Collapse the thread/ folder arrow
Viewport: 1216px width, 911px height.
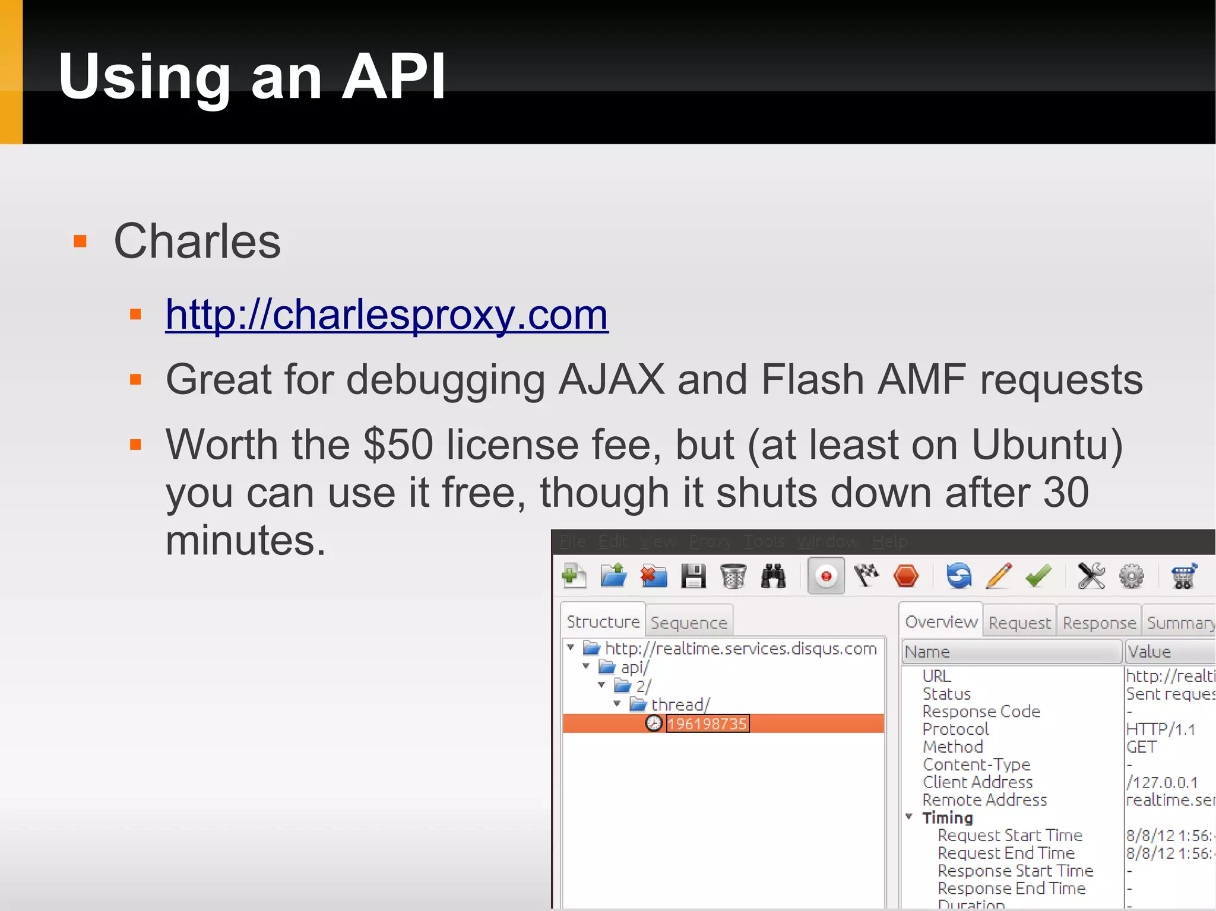[x=617, y=704]
